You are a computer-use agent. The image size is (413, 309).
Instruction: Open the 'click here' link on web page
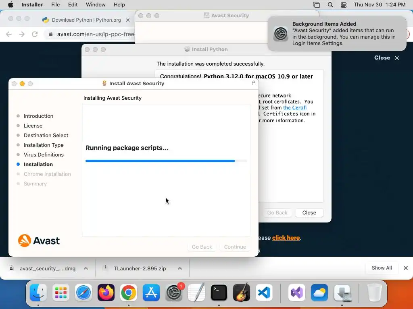(286, 238)
